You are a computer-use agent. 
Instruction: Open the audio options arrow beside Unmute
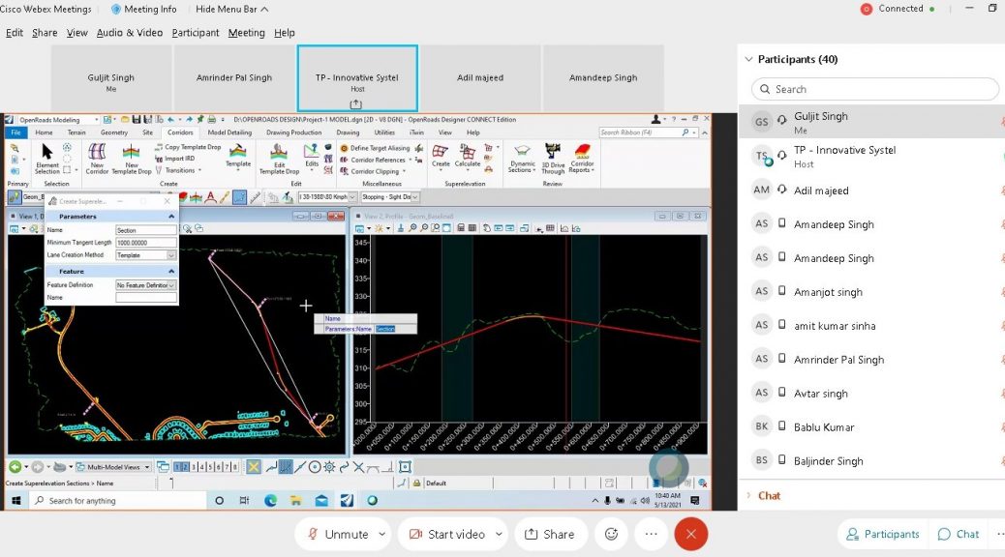click(x=382, y=534)
